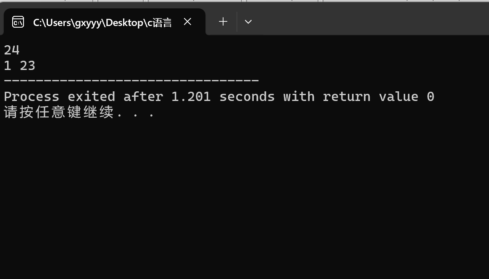Select the C:\Users\gxyyy\Desktop\c语言 tab title
The height and width of the screenshot is (279, 489).
(x=102, y=22)
